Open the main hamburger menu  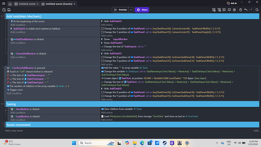(3, 4)
